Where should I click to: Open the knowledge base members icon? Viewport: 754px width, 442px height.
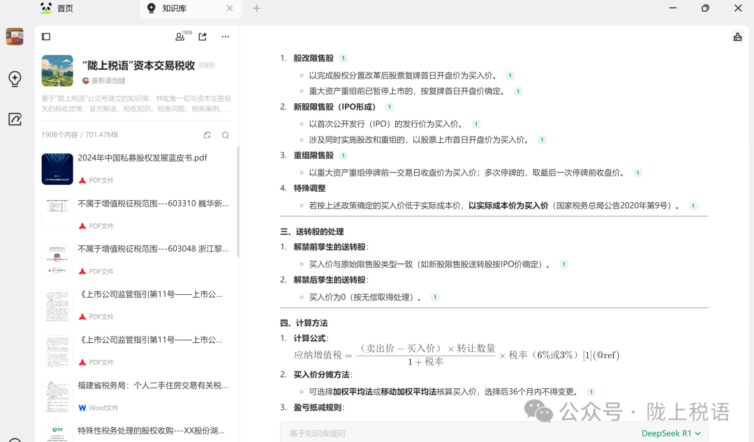(180, 37)
